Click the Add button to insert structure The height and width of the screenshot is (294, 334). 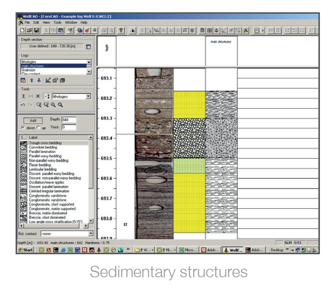33,121
